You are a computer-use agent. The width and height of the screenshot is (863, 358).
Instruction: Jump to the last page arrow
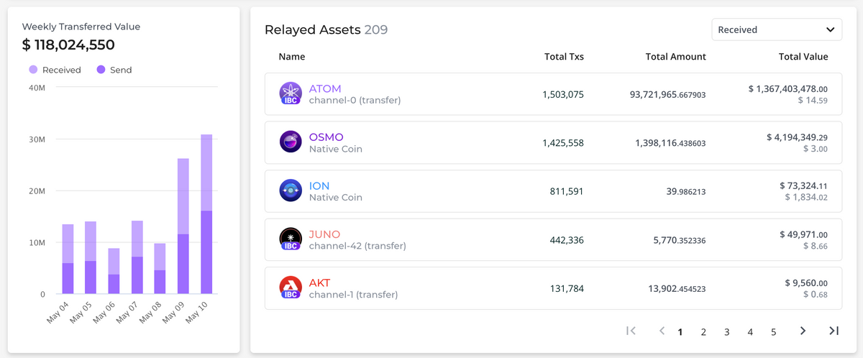click(834, 331)
